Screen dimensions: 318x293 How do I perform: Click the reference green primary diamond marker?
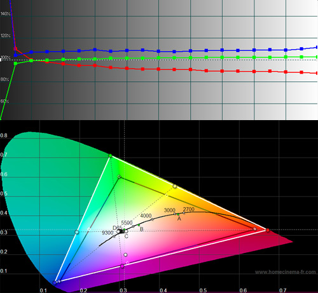120,177
